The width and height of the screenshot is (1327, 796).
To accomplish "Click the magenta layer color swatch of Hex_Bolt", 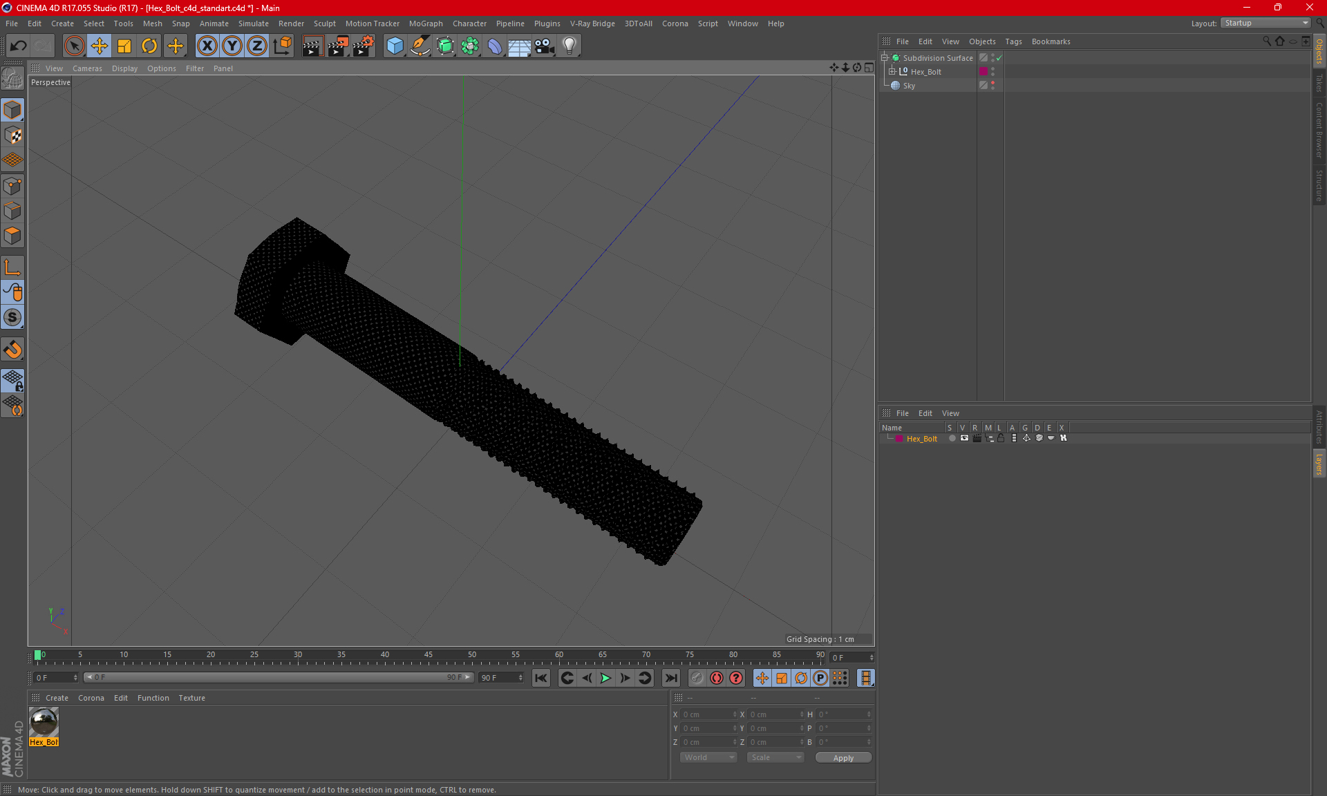I will click(984, 71).
